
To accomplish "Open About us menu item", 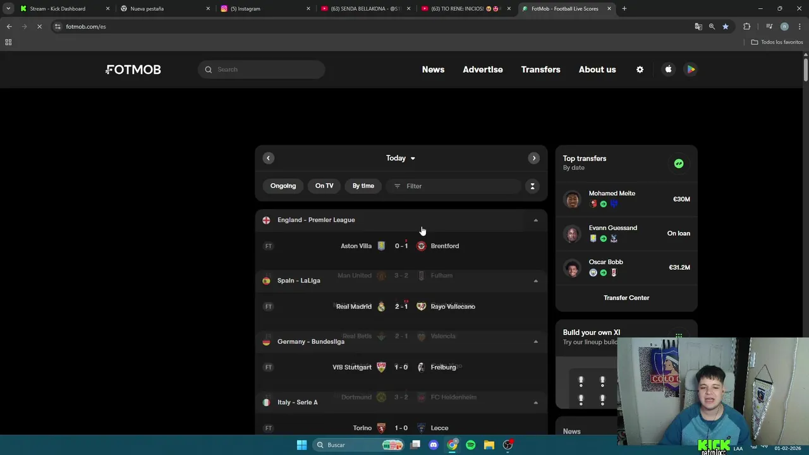I will [x=597, y=70].
